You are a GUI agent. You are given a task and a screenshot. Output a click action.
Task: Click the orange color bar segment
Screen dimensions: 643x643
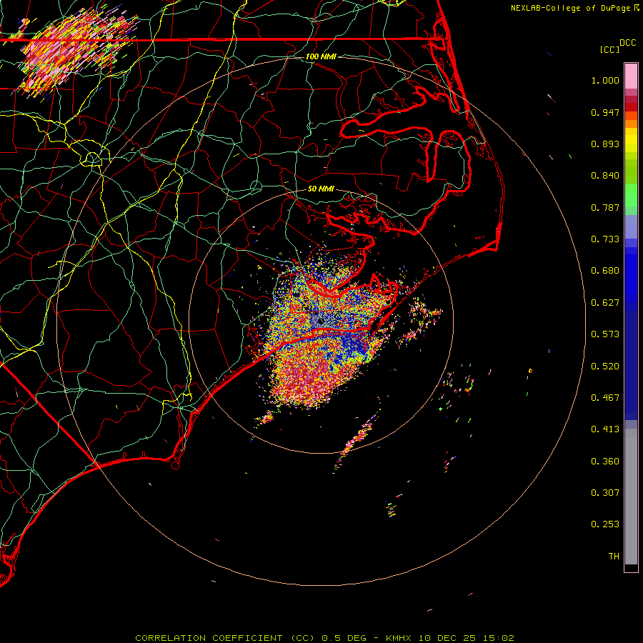click(631, 124)
